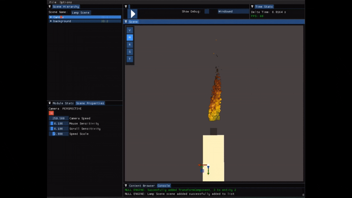352x198 pixels.
Task: Toggle the red 3D camera button
Action: 51,113
